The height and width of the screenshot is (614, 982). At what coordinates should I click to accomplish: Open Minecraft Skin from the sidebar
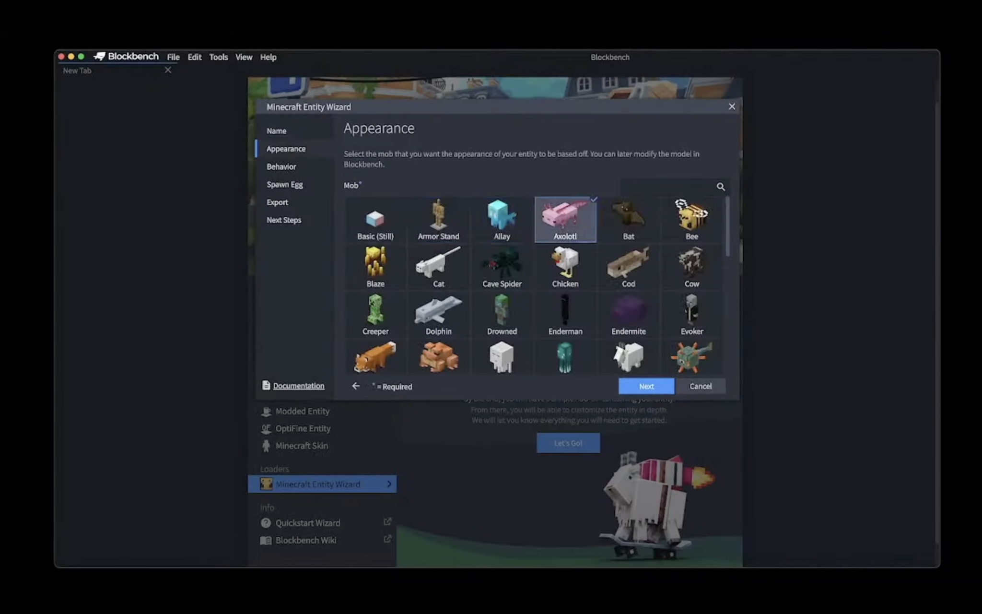(x=301, y=446)
